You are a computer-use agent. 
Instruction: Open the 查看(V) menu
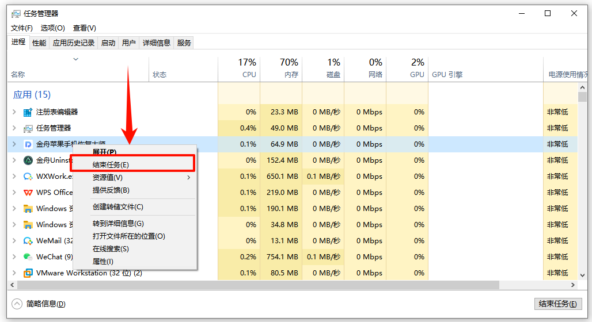85,28
